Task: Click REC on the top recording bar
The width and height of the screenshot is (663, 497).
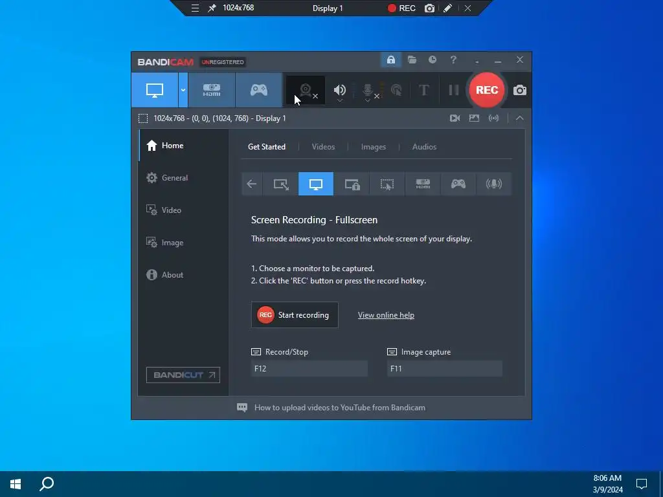Action: (x=401, y=8)
